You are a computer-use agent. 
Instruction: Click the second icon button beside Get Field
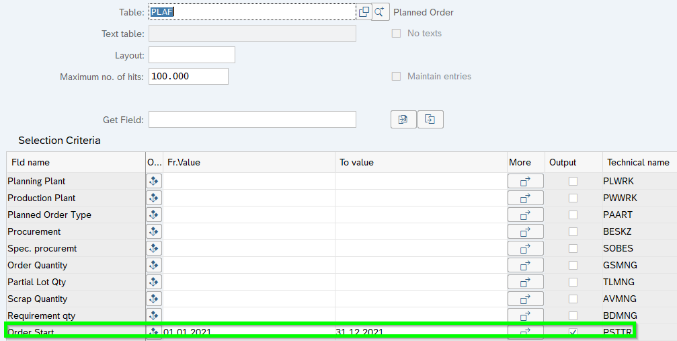click(430, 120)
